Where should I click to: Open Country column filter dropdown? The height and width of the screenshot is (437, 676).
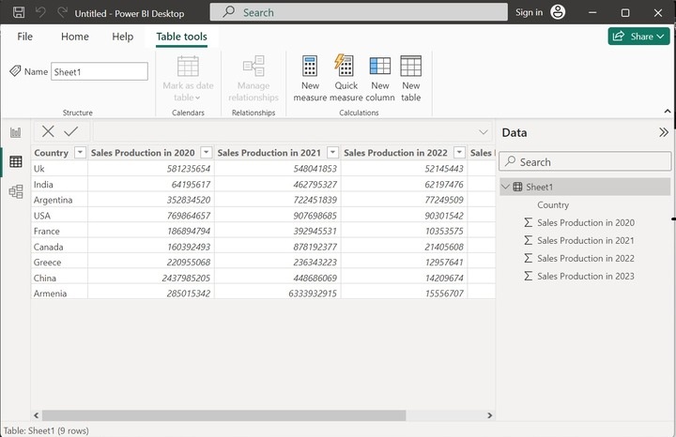click(x=80, y=153)
